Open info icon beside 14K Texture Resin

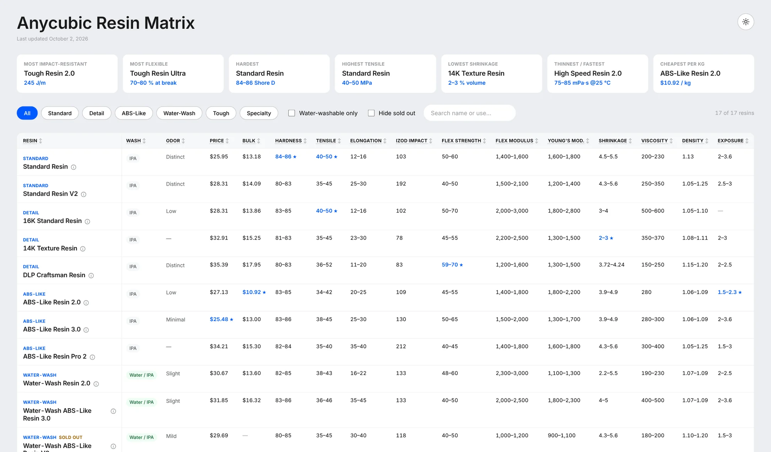(x=83, y=249)
